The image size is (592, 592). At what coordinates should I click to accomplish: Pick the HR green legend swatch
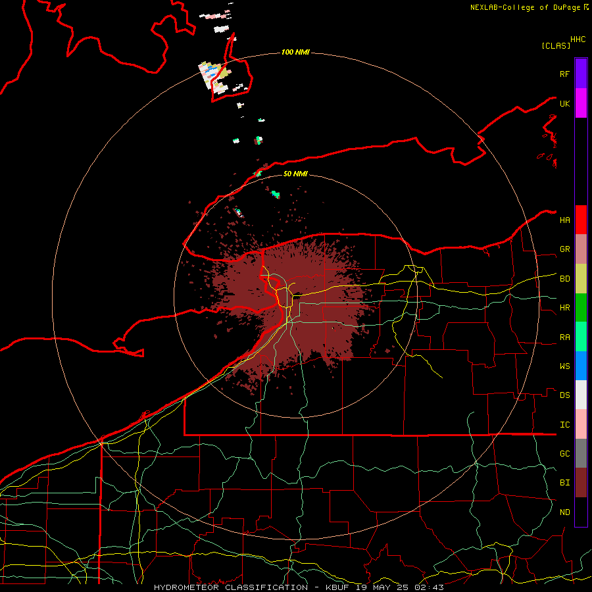coord(581,307)
